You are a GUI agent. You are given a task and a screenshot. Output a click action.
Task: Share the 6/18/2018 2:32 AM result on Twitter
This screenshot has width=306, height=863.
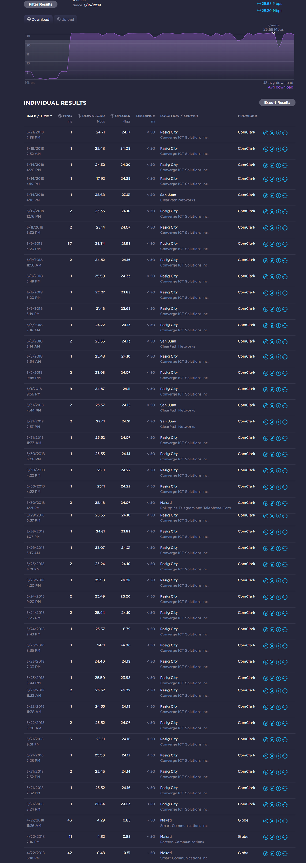(x=272, y=150)
